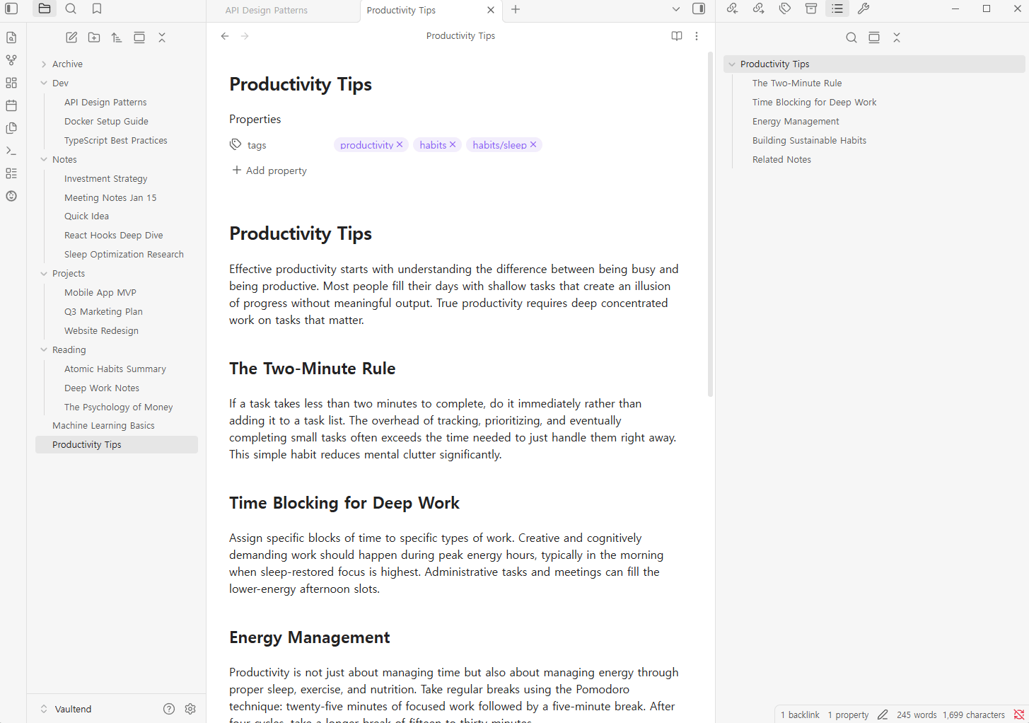Screen dimensions: 1029x723
Task: Open the note's more options menu
Action: tap(697, 36)
